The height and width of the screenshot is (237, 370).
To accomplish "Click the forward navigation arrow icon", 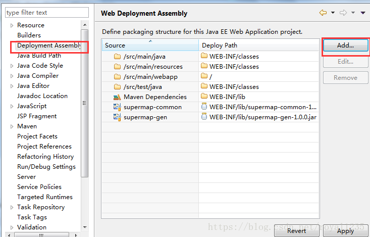I will [343, 13].
